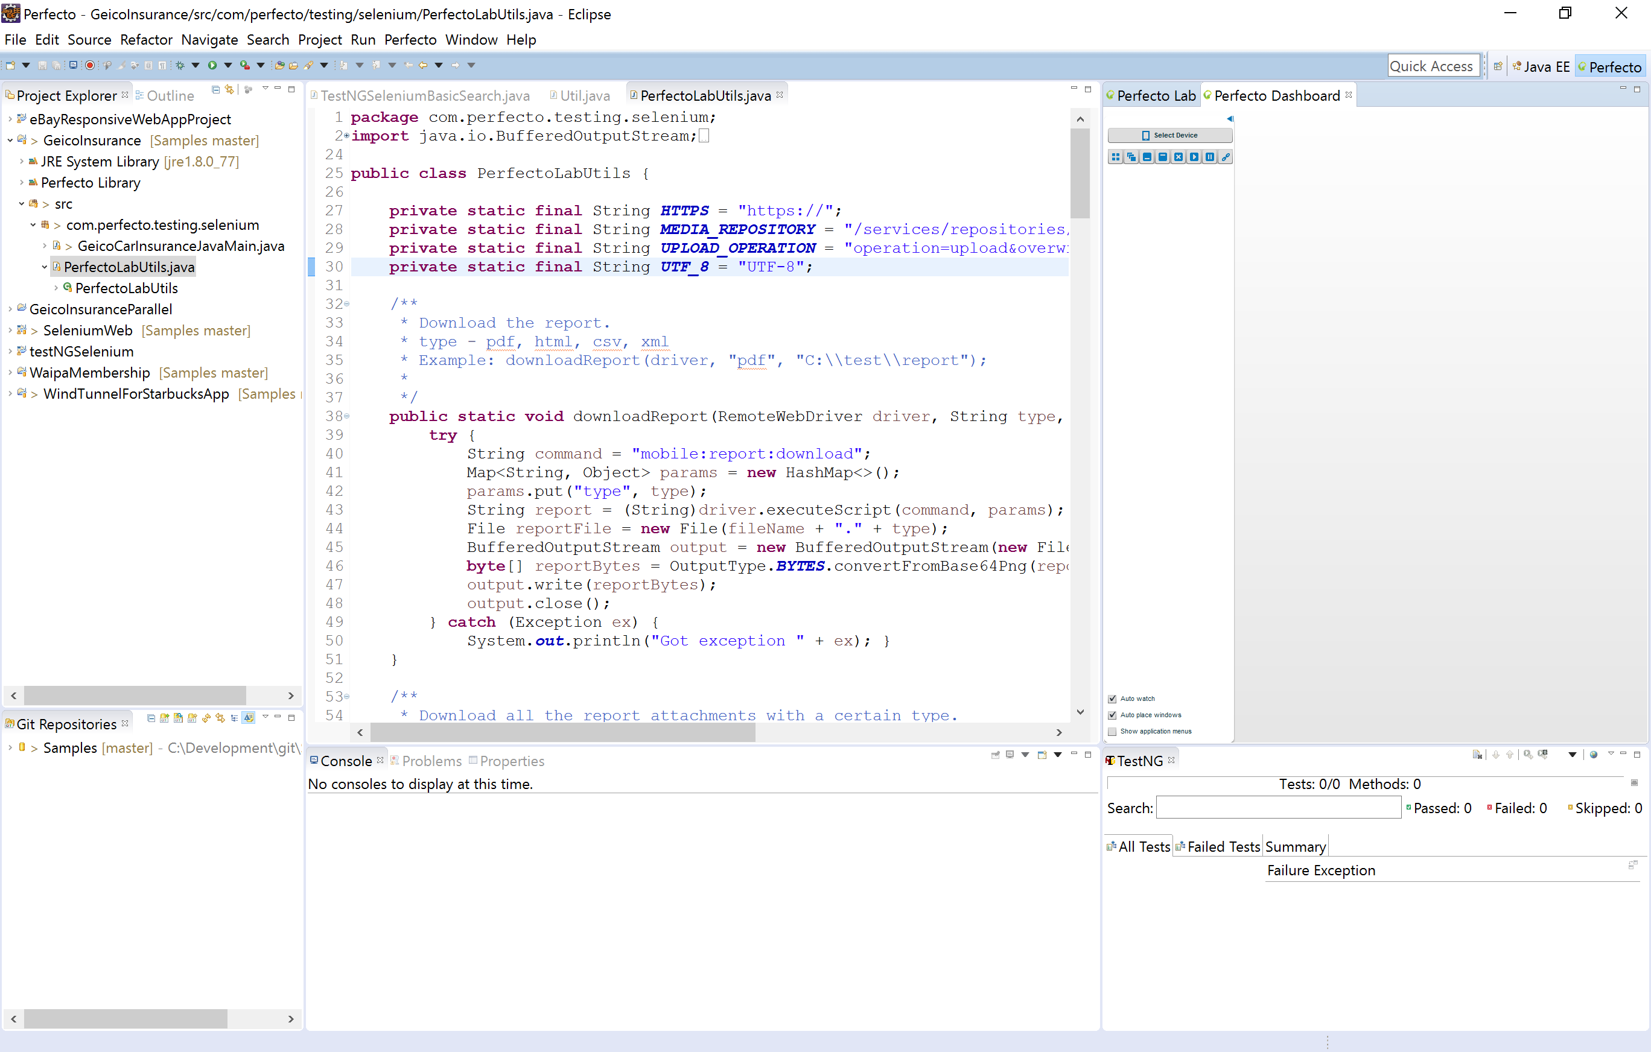Save the current file using the toolbar icon
Screen dimensions: 1651x1052
(x=41, y=65)
